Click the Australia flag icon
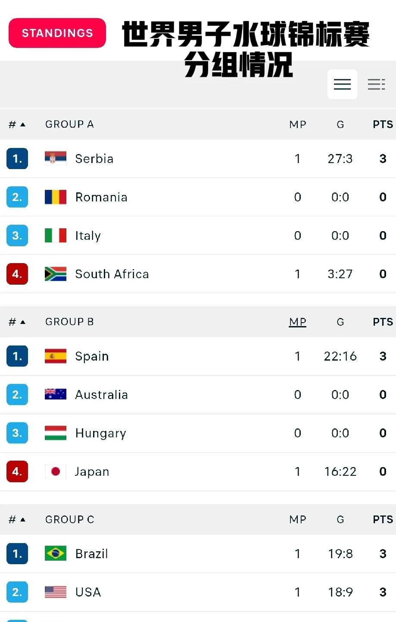Image resolution: width=396 pixels, height=622 pixels. tap(56, 394)
